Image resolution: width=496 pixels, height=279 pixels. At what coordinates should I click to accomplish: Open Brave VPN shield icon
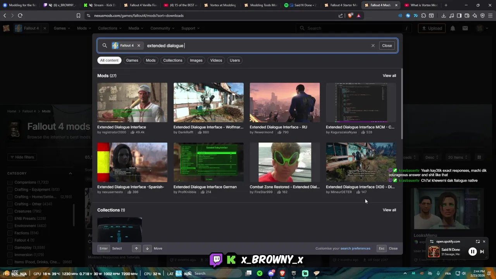(x=482, y=15)
